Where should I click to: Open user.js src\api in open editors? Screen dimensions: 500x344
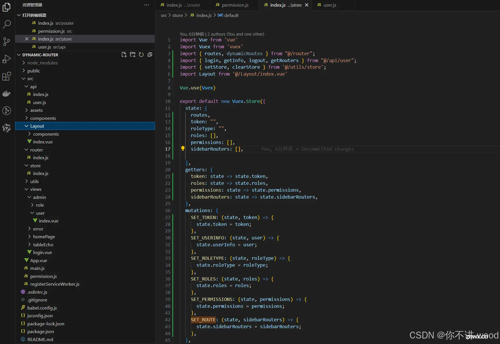[x=85, y=47]
